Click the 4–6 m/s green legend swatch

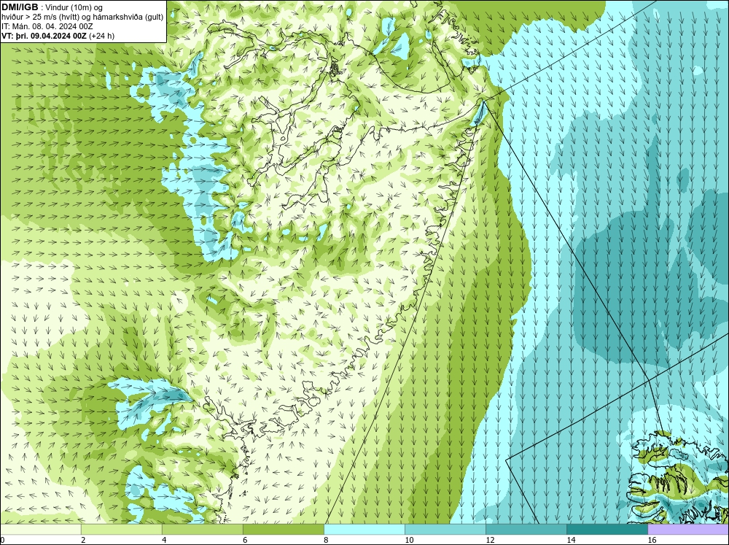pyautogui.click(x=202, y=529)
